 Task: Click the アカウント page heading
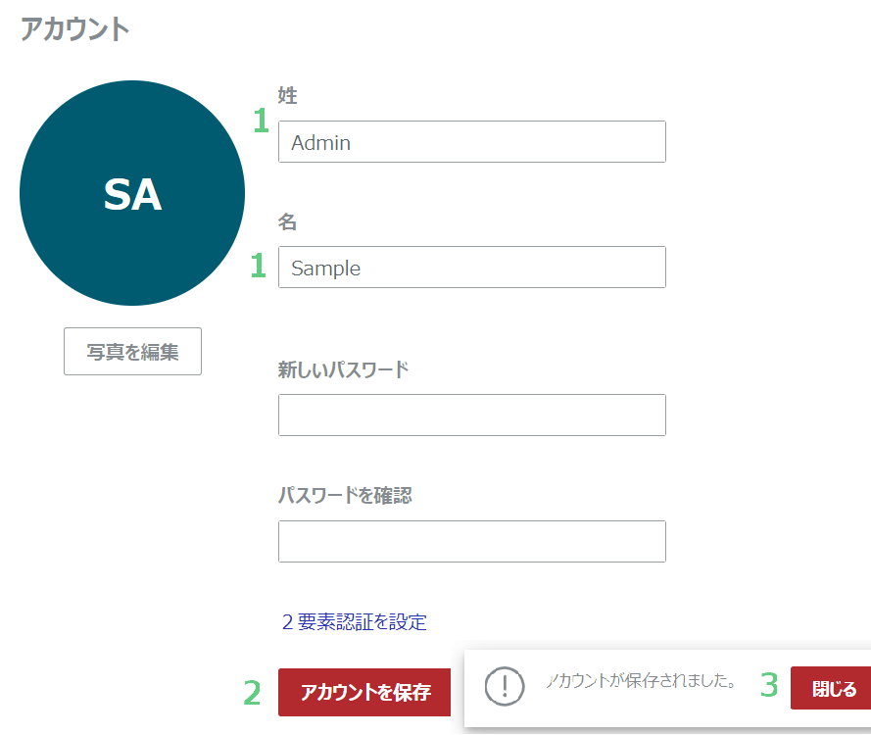75,28
